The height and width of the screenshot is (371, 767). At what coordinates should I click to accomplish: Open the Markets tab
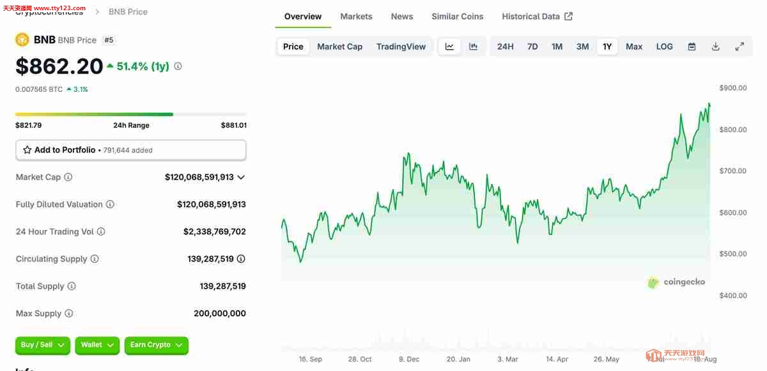coord(356,17)
